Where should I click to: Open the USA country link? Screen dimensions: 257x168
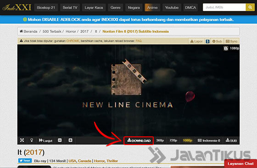coord(73,161)
